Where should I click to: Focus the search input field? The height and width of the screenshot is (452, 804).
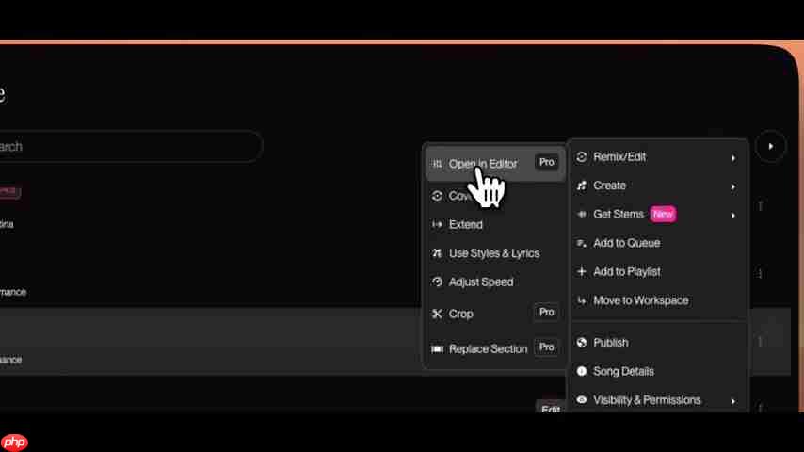pyautogui.click(x=130, y=147)
